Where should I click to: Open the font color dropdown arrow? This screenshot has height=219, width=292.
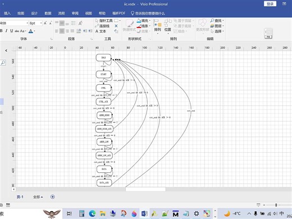(x=35, y=31)
